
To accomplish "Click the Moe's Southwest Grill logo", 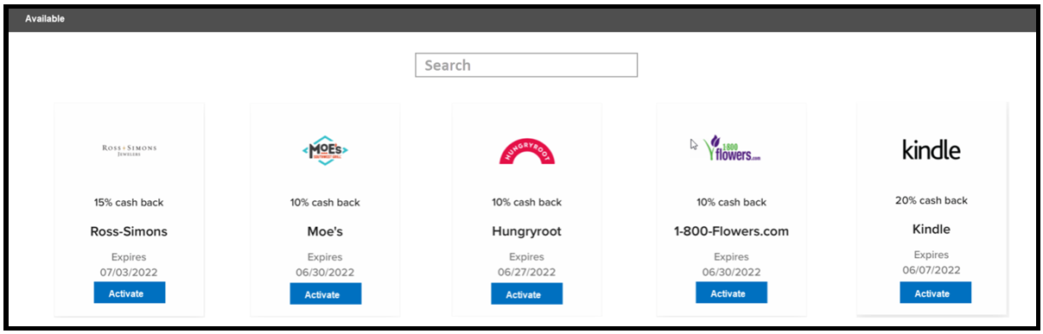I will (x=325, y=150).
